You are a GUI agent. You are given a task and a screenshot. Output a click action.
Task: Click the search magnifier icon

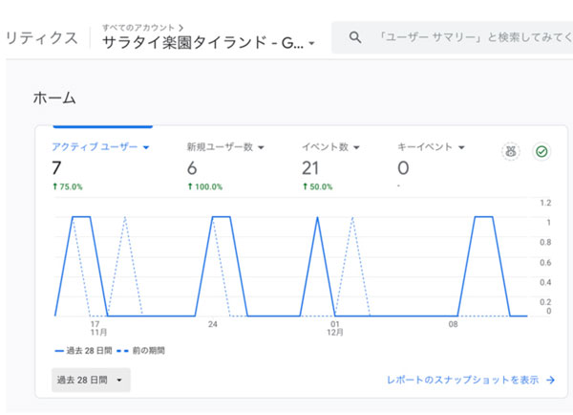355,37
